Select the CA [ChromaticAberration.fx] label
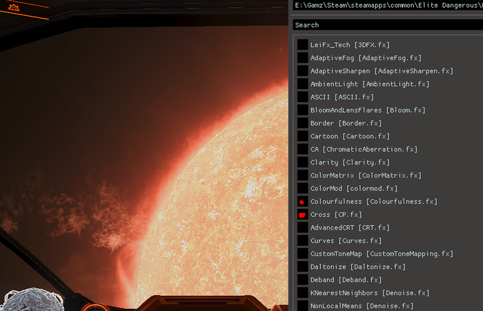 point(364,149)
